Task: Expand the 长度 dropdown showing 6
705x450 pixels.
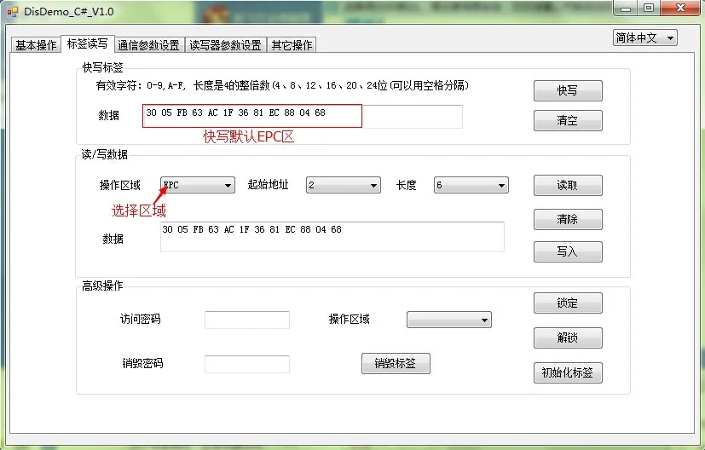Action: coord(471,185)
